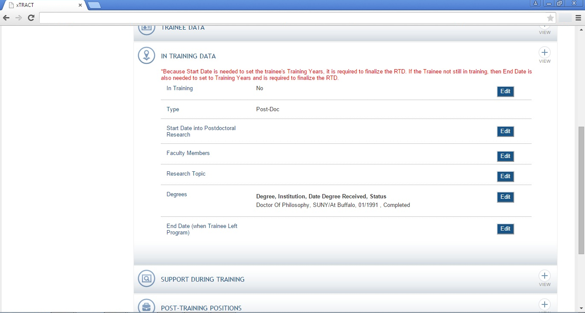The width and height of the screenshot is (585, 313).
Task: Click the Support During Training section icon
Action: [x=146, y=279]
